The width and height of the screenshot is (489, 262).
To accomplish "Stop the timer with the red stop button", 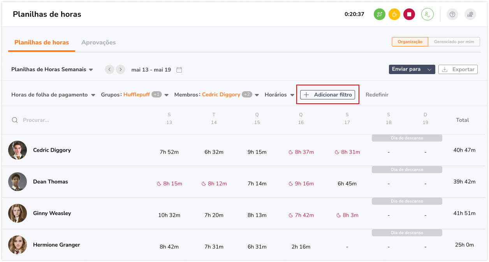I will (409, 14).
